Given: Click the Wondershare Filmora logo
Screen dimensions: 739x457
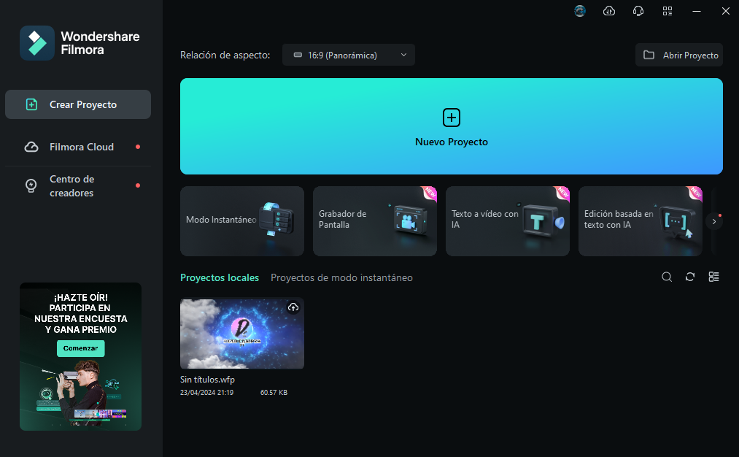Looking at the screenshot, I should tap(37, 43).
